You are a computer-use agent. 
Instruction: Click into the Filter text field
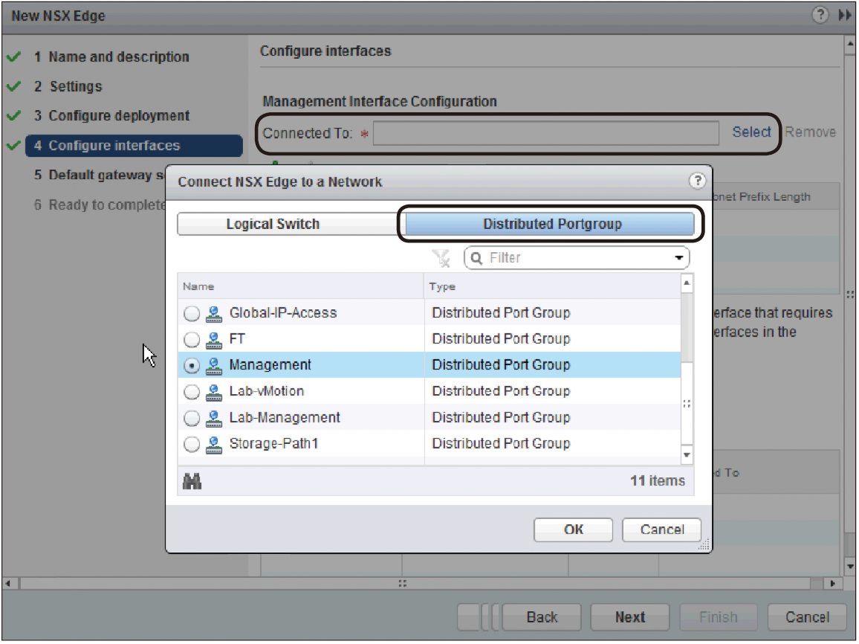pos(578,258)
